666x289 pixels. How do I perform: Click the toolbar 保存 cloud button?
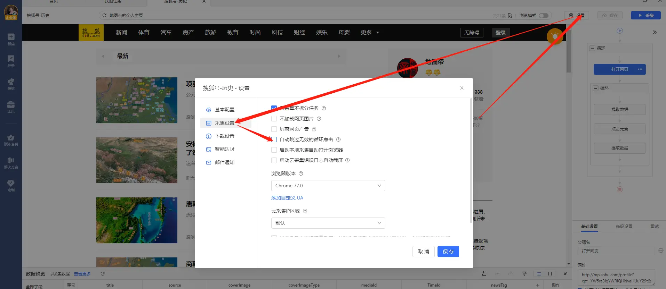pos(610,15)
